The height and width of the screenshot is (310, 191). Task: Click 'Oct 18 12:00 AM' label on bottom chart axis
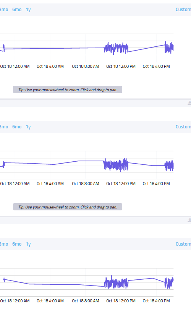[15, 301]
